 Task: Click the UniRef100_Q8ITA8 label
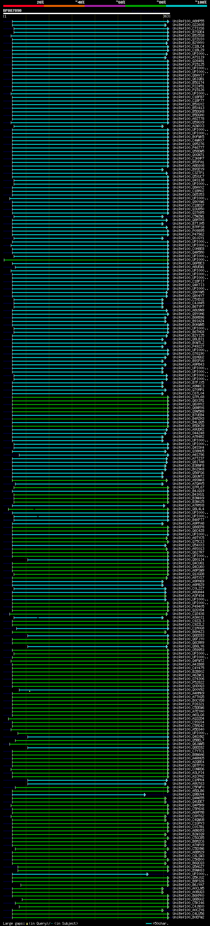coord(188,462)
